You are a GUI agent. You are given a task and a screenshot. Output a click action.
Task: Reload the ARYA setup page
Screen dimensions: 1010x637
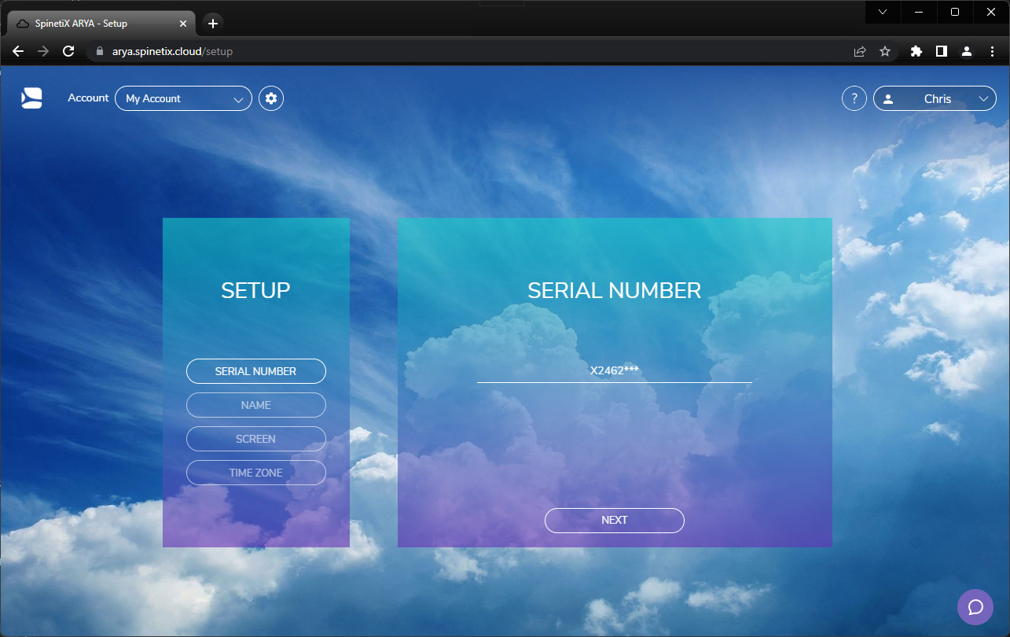coord(68,50)
